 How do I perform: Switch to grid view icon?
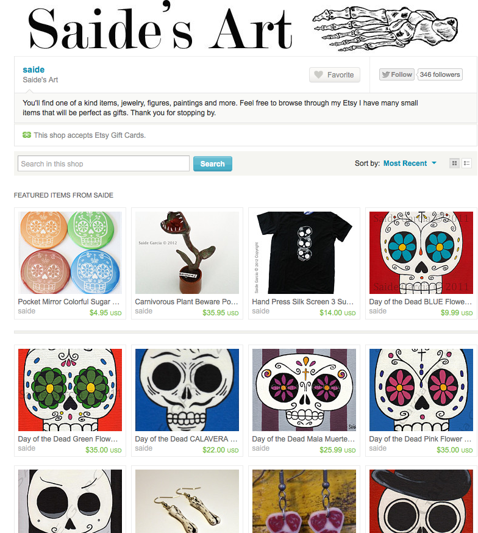(454, 163)
